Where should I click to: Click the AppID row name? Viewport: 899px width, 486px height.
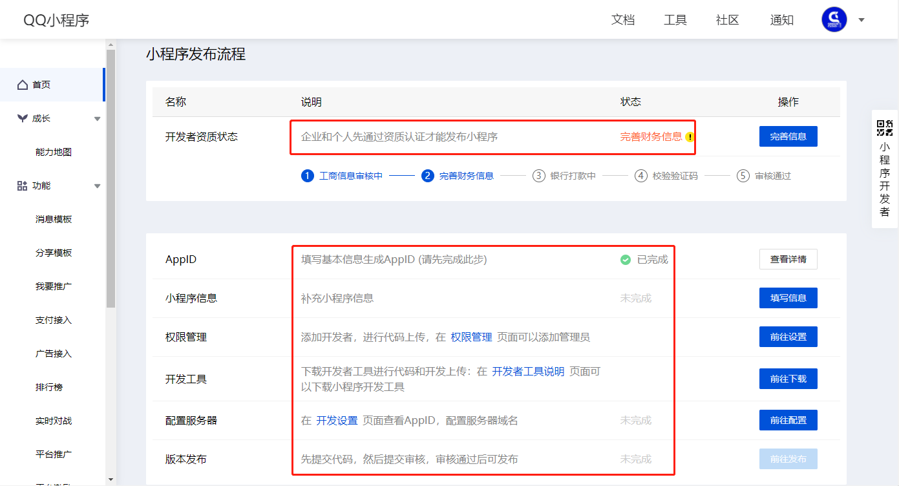tap(181, 260)
